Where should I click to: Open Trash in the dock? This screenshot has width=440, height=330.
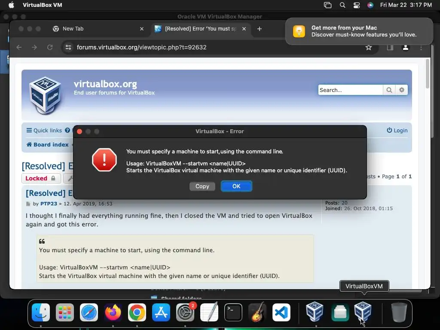(399, 312)
